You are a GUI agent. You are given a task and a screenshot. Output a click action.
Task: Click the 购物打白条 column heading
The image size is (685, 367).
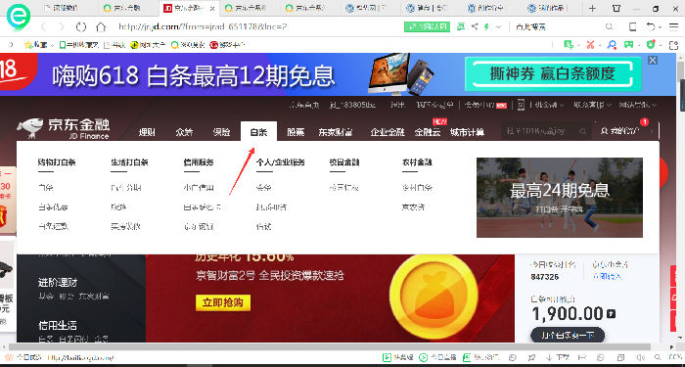(x=57, y=162)
